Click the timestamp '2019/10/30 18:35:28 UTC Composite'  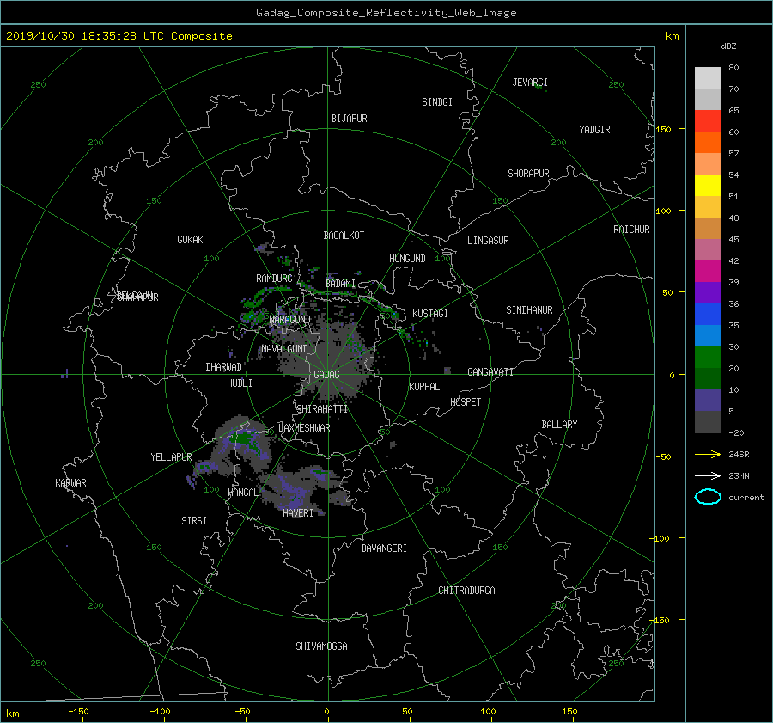119,36
